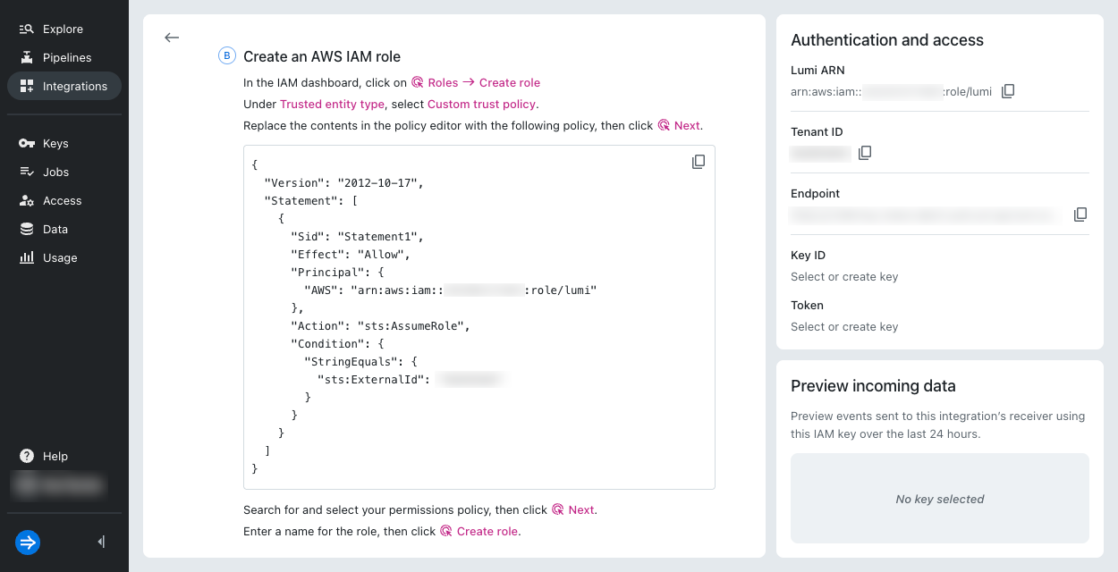The image size is (1118, 572).
Task: Open Jobs menu label
Action: click(x=55, y=172)
